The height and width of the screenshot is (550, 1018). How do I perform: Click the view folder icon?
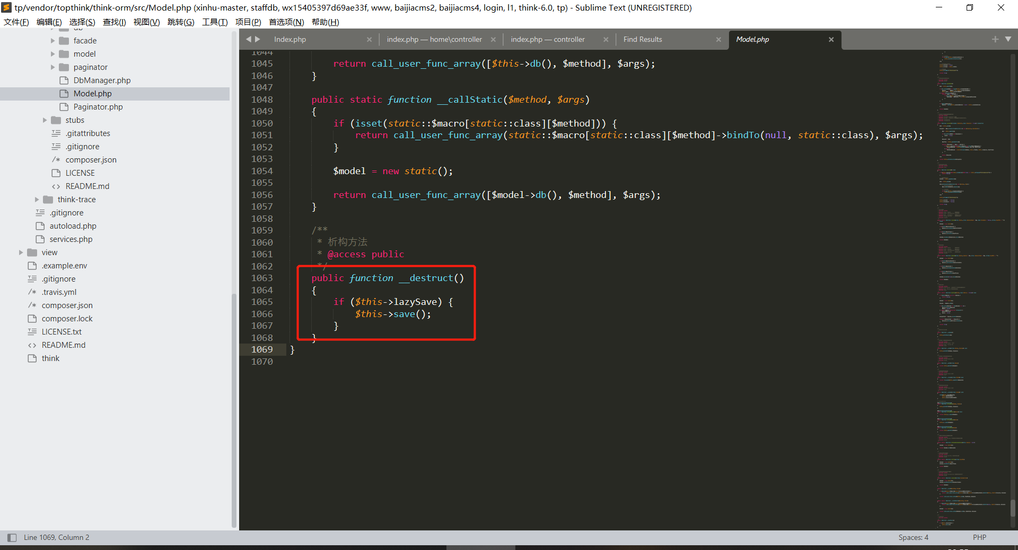click(x=32, y=253)
